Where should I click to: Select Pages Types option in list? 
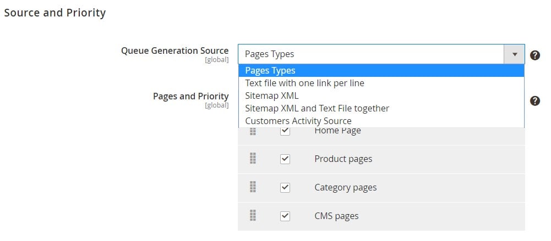click(x=381, y=70)
